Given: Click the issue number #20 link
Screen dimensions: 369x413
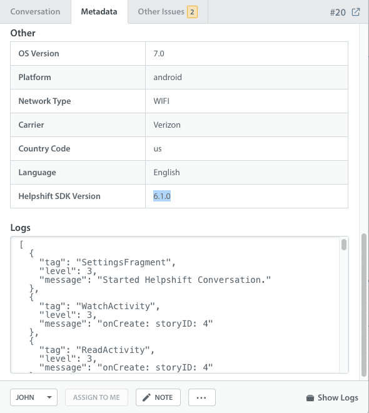Looking at the screenshot, I should (338, 12).
